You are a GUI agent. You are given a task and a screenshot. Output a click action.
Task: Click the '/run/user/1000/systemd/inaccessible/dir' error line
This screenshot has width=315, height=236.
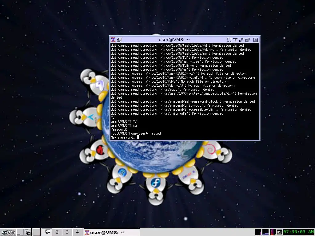[x=184, y=95]
